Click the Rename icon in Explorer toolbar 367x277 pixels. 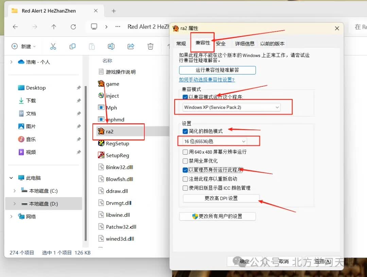pyautogui.click(x=111, y=46)
